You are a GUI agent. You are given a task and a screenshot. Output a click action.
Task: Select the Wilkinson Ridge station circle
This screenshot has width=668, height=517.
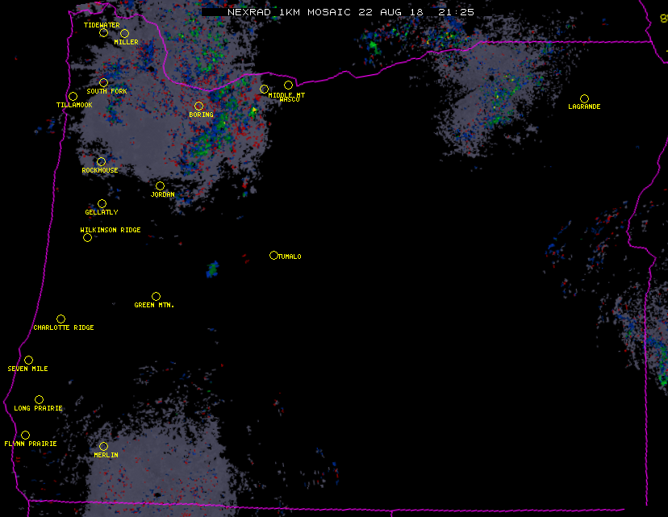[x=87, y=237]
